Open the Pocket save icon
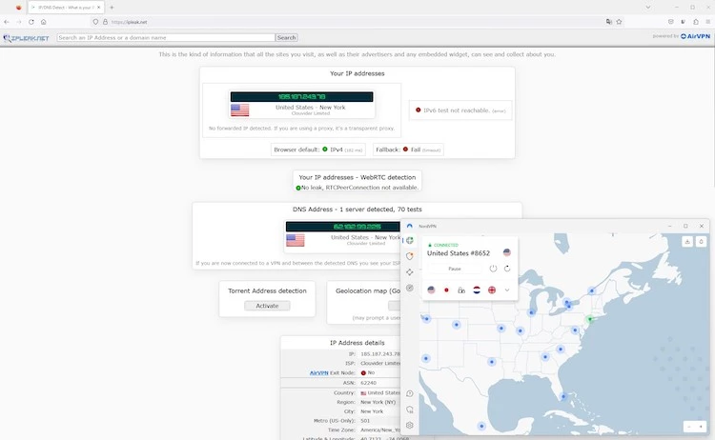The height and width of the screenshot is (440, 715). tap(671, 21)
